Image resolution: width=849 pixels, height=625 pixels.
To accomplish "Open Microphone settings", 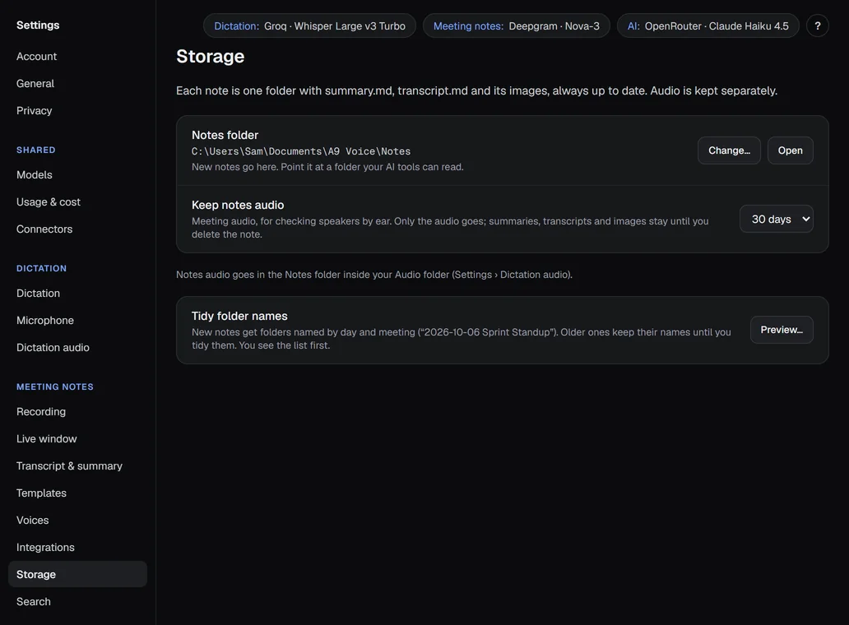I will coord(45,321).
